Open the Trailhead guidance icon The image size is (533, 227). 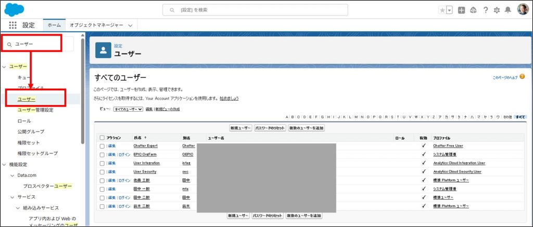473,10
